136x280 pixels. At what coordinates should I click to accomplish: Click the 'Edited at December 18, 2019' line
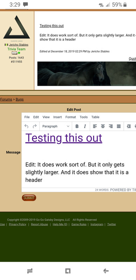(x=74, y=51)
